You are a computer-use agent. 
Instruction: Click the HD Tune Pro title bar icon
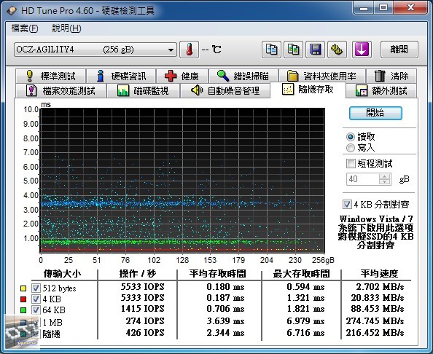pos(12,10)
